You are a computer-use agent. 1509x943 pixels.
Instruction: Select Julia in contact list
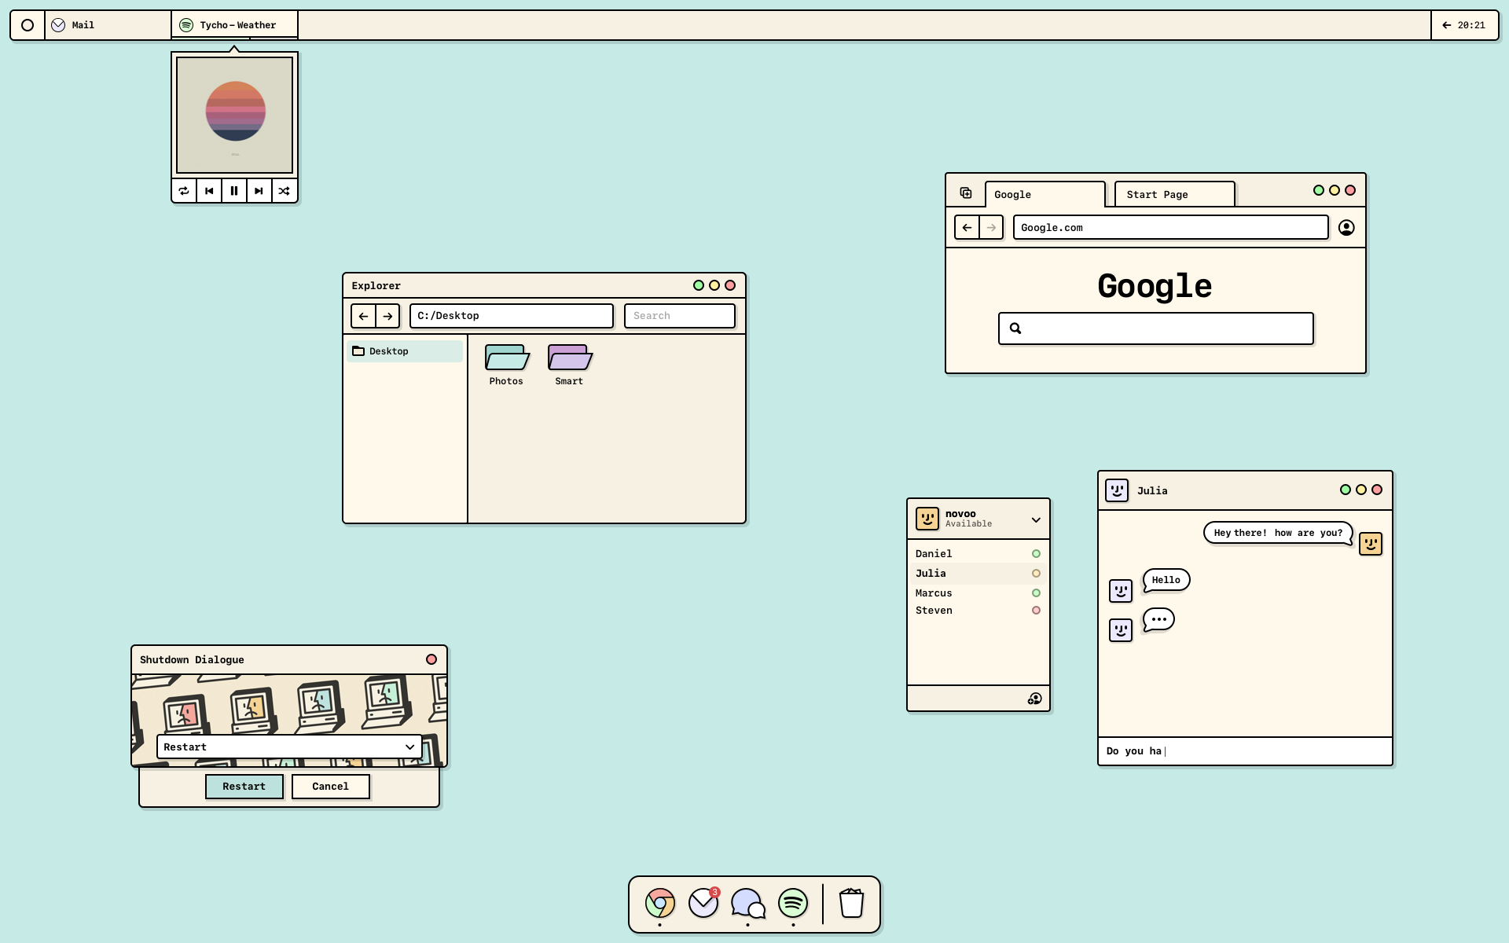[978, 574]
